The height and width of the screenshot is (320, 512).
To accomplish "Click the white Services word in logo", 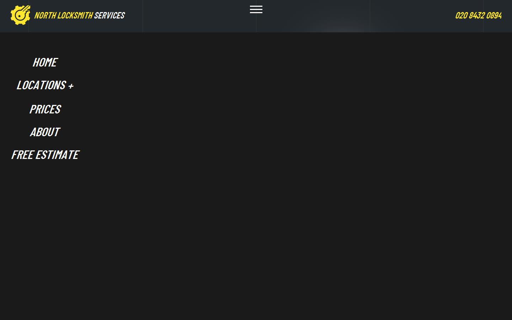I will tap(110, 15).
